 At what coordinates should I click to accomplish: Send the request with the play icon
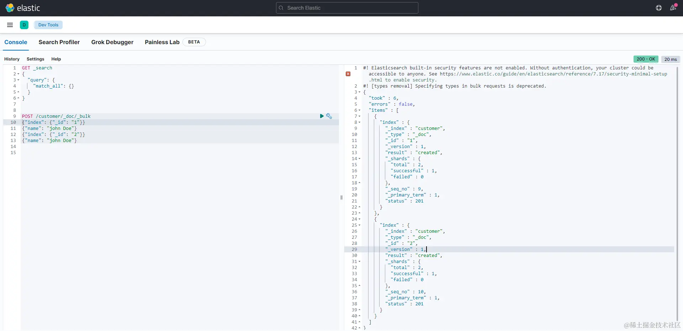pos(322,116)
